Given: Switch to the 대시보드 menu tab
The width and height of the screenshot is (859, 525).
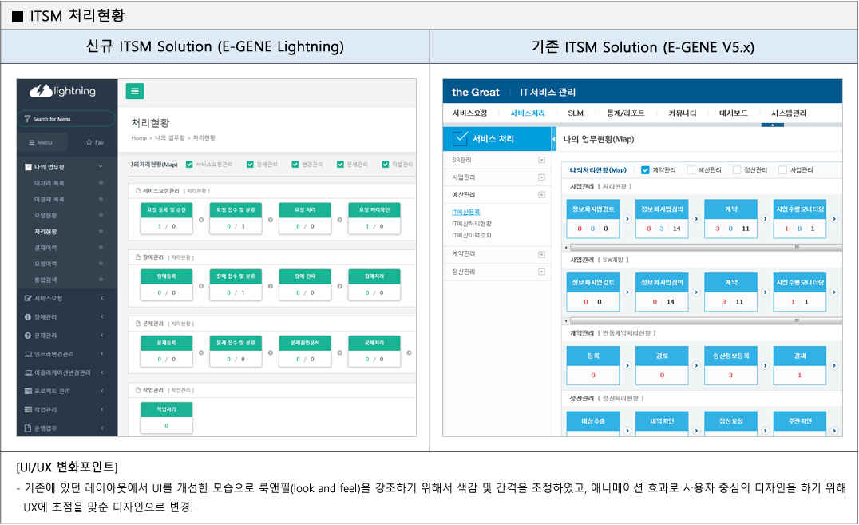Looking at the screenshot, I should point(733,113).
